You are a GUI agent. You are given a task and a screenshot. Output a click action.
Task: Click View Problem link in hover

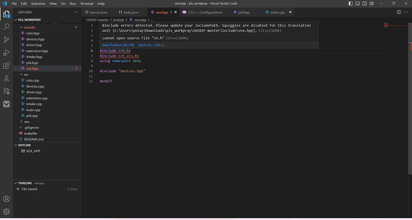[118, 45]
